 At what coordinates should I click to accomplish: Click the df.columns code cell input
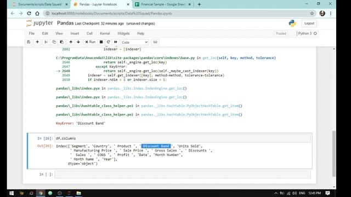coord(183,138)
